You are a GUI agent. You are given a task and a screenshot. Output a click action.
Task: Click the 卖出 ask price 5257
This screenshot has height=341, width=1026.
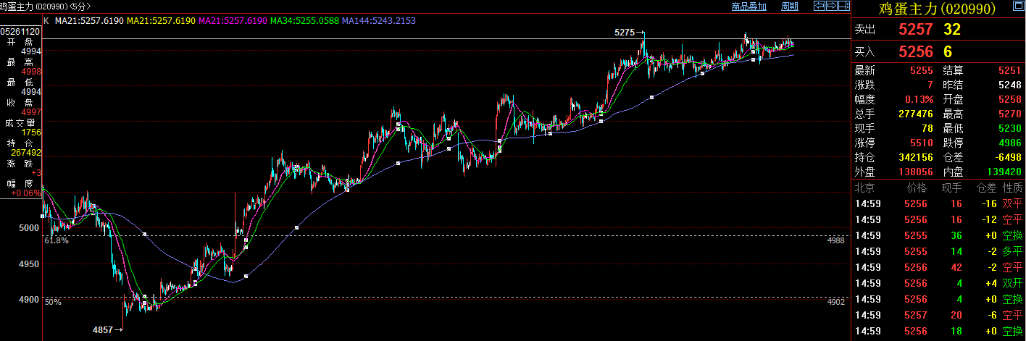pos(916,30)
